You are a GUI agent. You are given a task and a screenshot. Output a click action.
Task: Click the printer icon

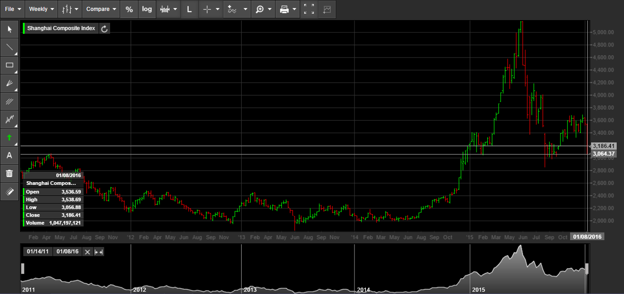click(284, 9)
